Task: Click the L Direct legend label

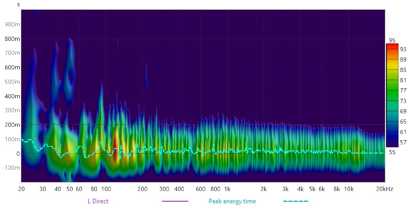Action: tap(98, 201)
